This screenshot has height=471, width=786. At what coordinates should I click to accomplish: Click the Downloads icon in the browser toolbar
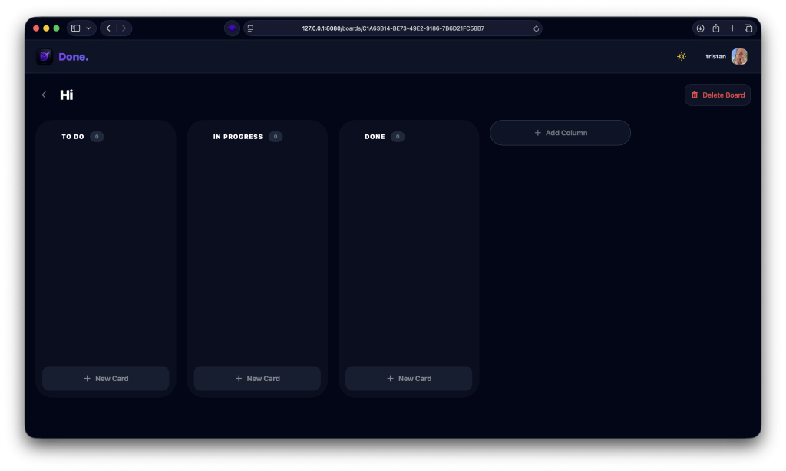pos(700,28)
